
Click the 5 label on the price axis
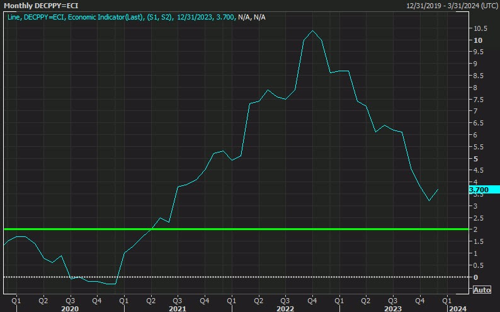coord(475,159)
